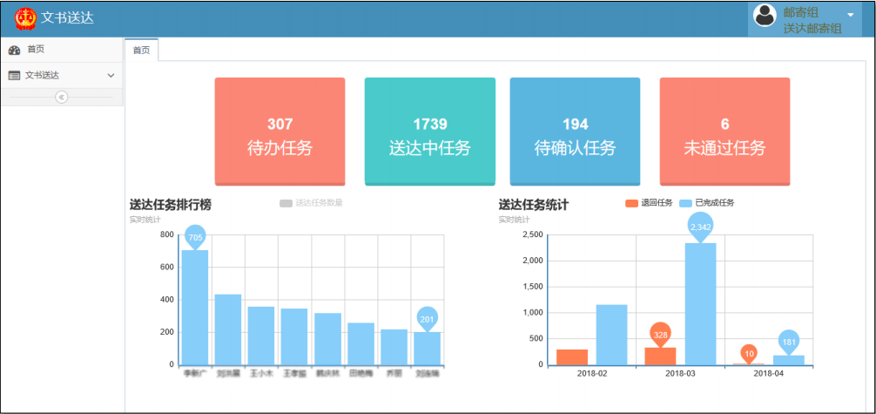The width and height of the screenshot is (876, 414).
Task: Click the user avatar icon
Action: tap(765, 16)
